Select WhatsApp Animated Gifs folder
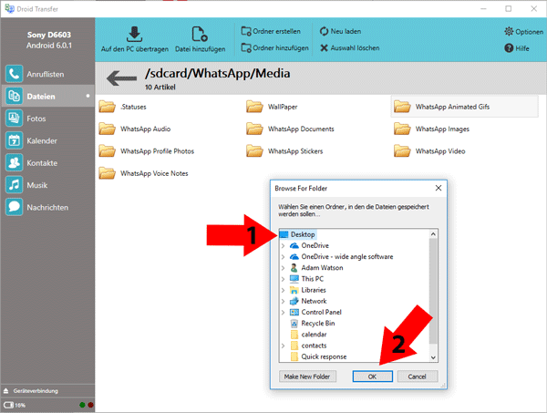Screen dimensions: 547x413 (464, 107)
